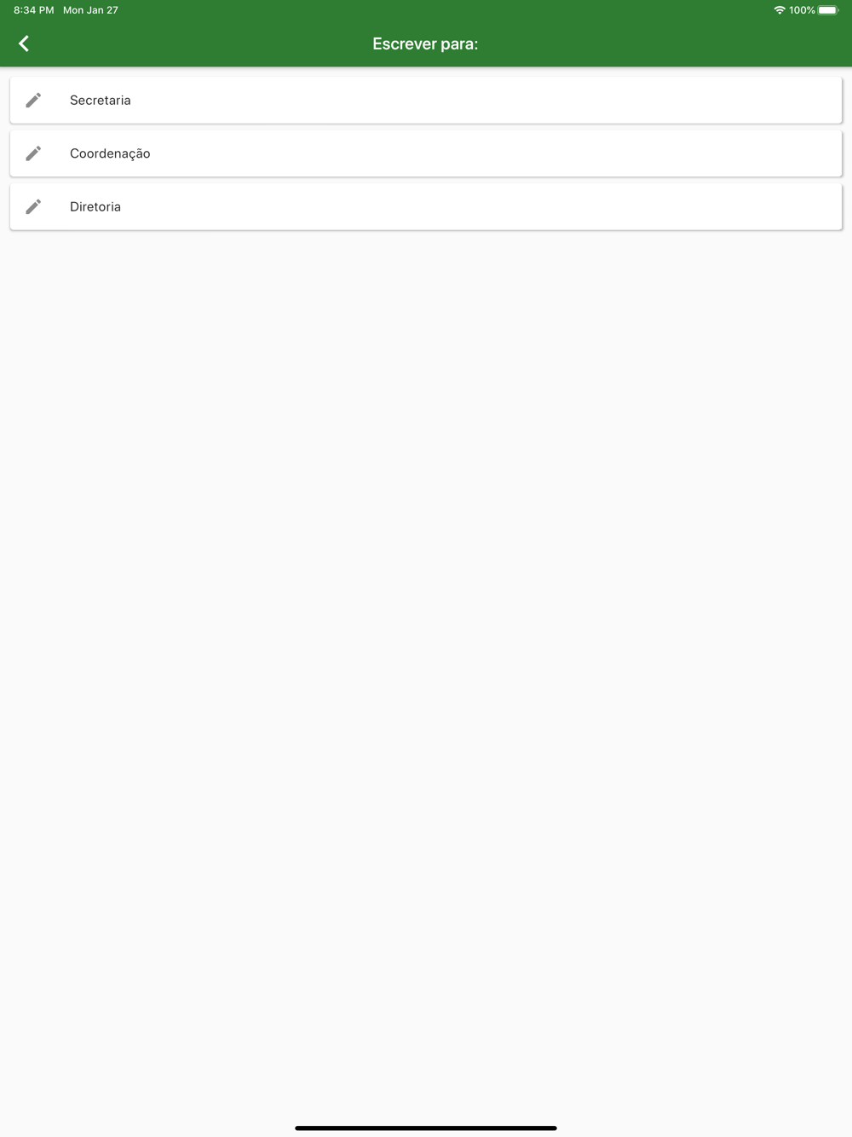Viewport: 852px width, 1137px height.
Task: Tap the iOS status bar background
Action: [x=426, y=10]
